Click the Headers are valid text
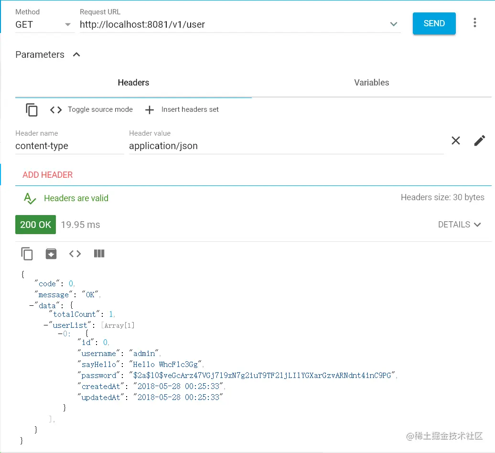The height and width of the screenshot is (453, 495). point(76,198)
